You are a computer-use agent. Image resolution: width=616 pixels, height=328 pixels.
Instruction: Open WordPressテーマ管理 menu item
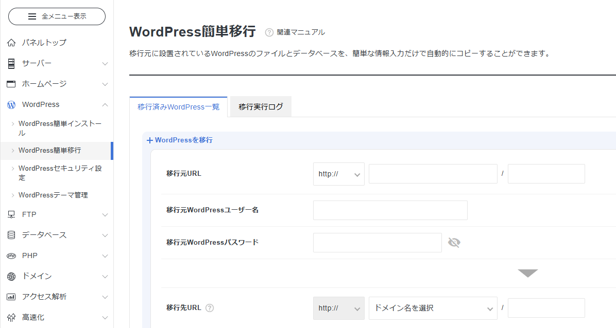point(53,195)
